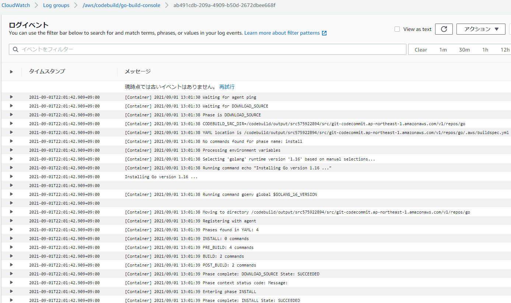Expand 'BUILD: 2 commands' row

[x=11, y=256]
